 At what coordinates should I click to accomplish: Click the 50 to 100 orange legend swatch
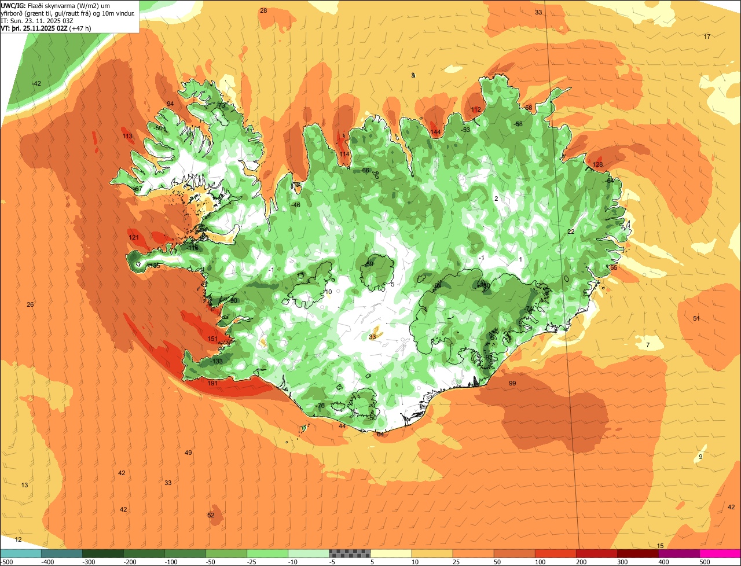click(x=515, y=553)
